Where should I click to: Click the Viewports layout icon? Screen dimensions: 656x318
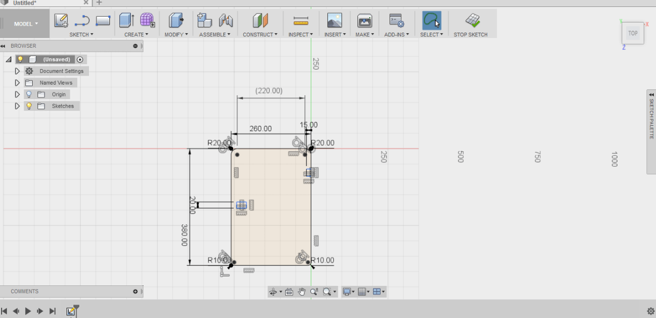point(376,292)
